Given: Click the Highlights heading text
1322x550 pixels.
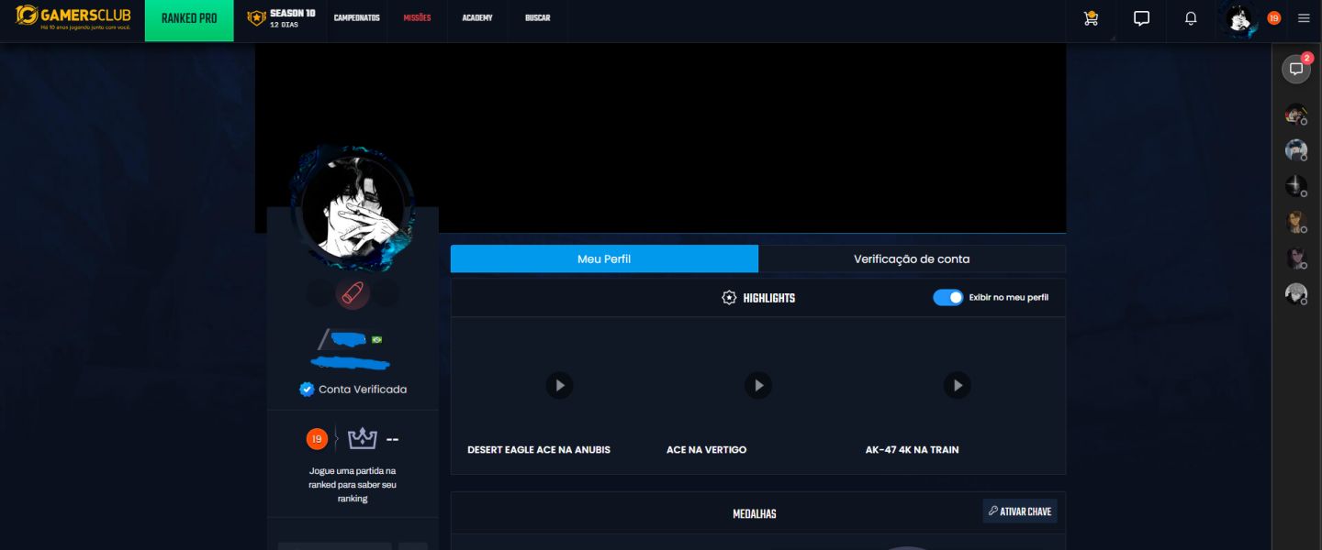Looking at the screenshot, I should tap(769, 298).
